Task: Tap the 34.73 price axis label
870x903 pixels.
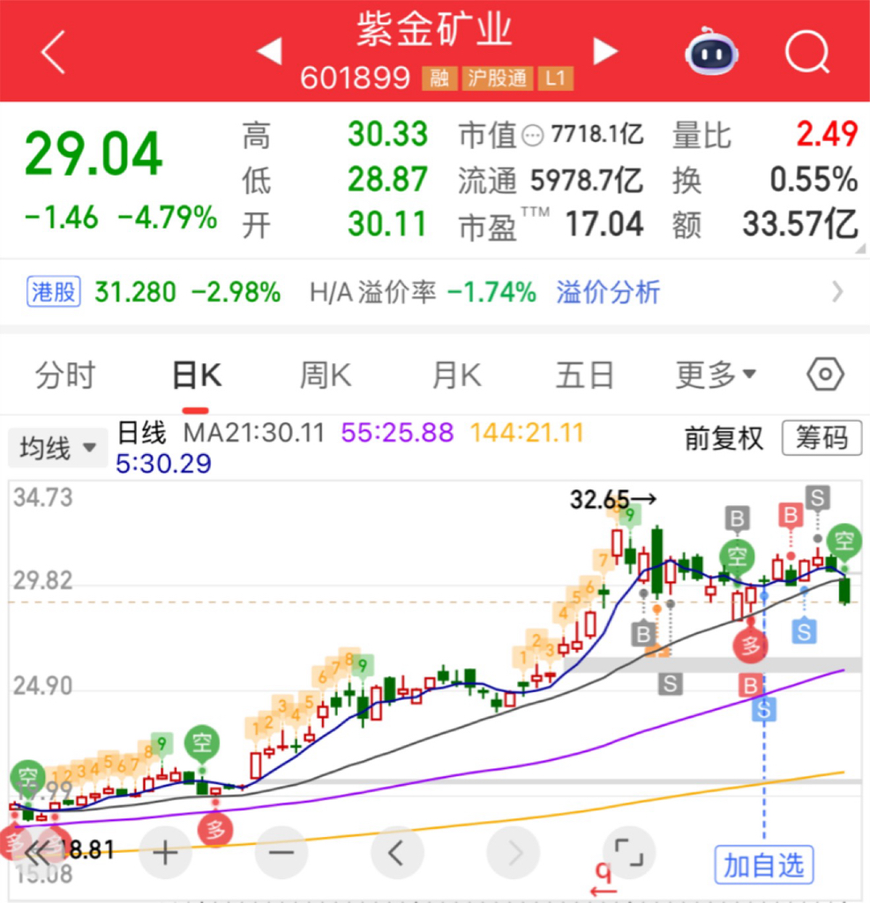Action: click(x=43, y=497)
